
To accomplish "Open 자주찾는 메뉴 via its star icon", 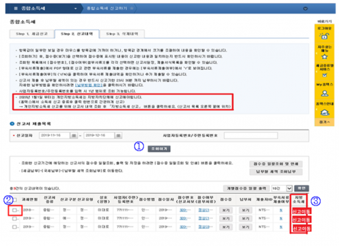I will click(325, 56).
